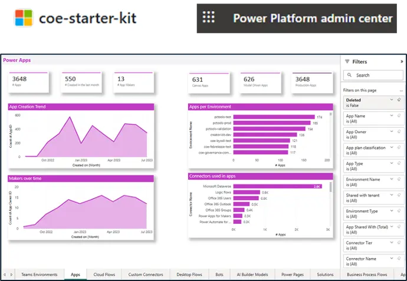407x281 pixels.
Task: Collapse the Filters pane using the chevron
Action: [402, 62]
